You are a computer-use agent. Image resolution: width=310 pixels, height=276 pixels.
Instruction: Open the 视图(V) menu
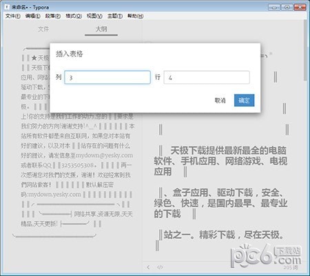(94, 16)
